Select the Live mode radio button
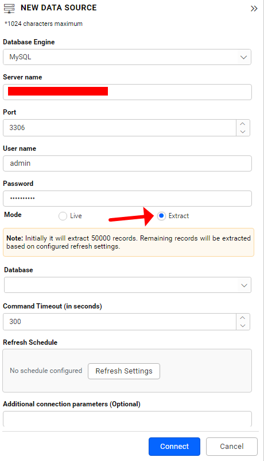Image resolution: width=264 pixels, height=461 pixels. click(63, 216)
